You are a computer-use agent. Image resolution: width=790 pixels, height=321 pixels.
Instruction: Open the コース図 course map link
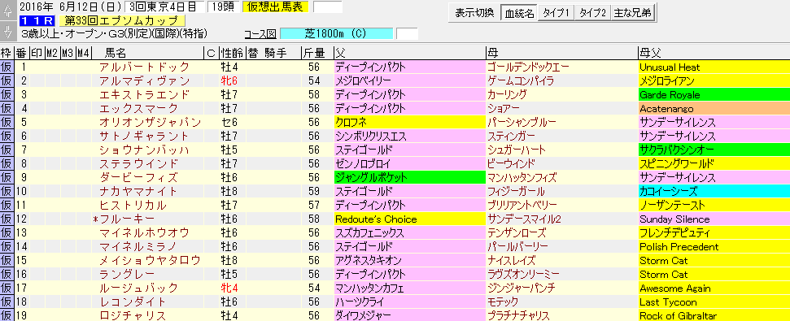point(260,34)
